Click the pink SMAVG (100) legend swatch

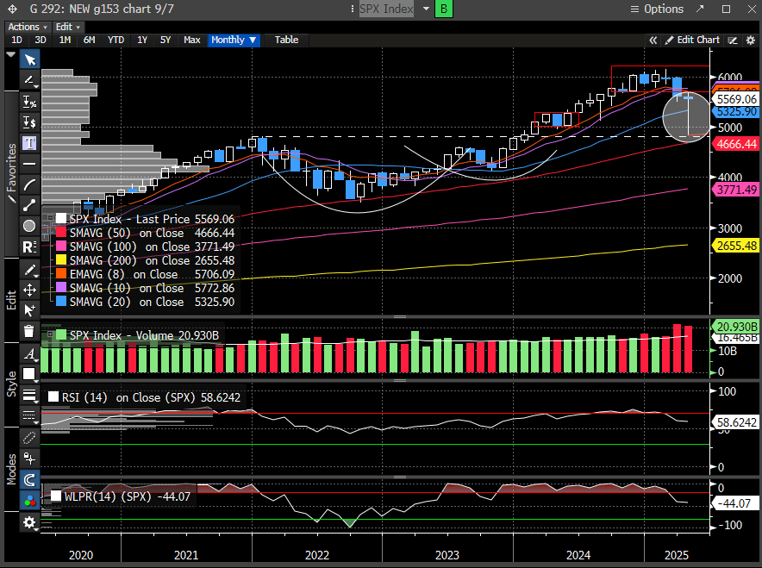tap(61, 247)
